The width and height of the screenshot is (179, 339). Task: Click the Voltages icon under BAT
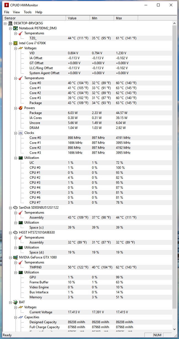(x=21, y=307)
